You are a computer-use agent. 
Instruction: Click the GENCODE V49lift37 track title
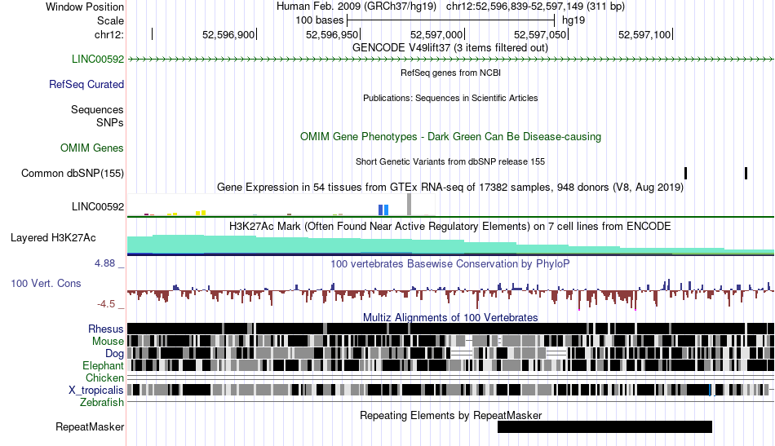pos(450,48)
